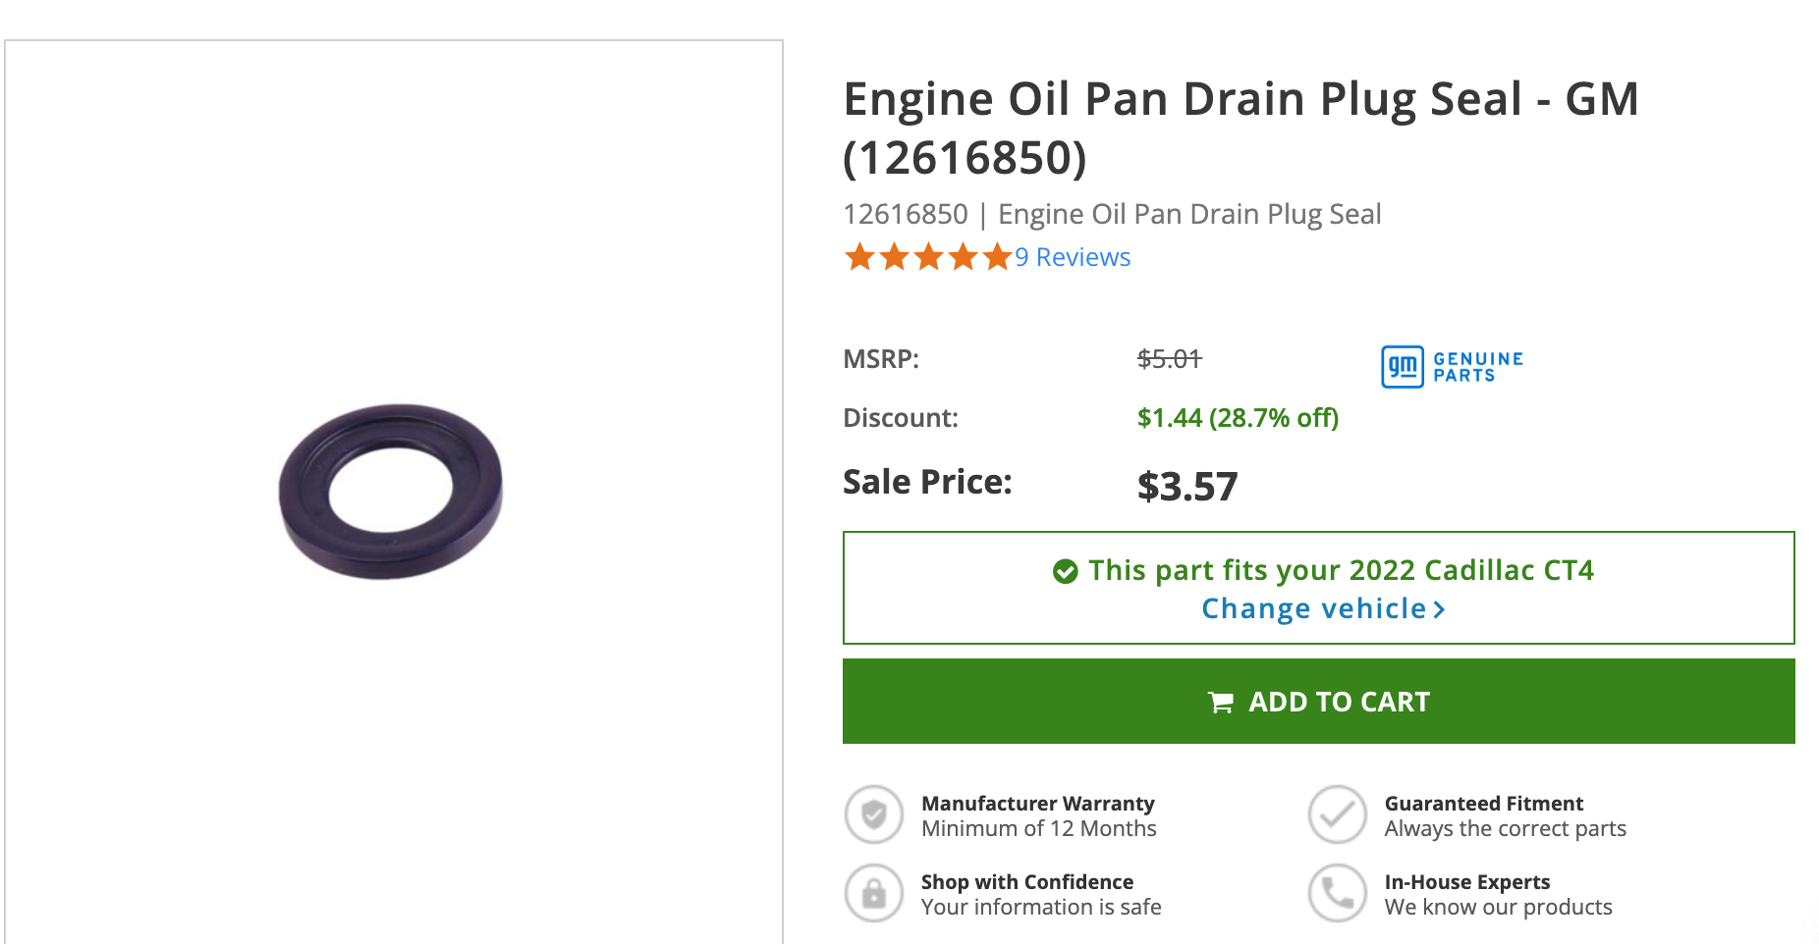
Task: Click the Change vehicle link
Action: [1313, 609]
